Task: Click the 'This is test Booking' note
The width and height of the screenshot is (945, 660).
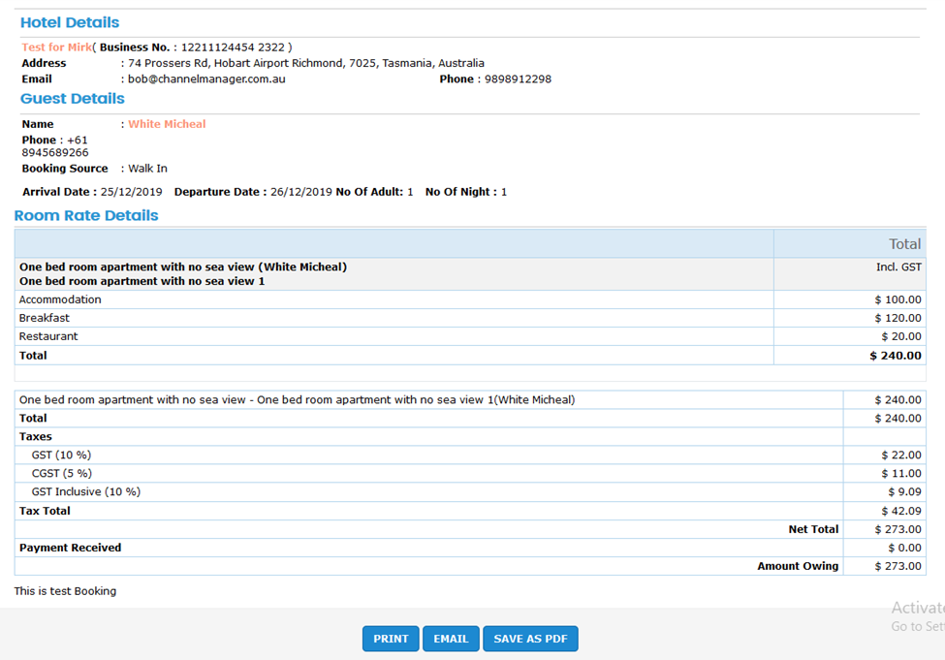Action: 65,591
